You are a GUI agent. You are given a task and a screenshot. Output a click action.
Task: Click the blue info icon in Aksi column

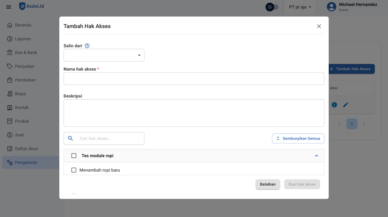coord(334,105)
